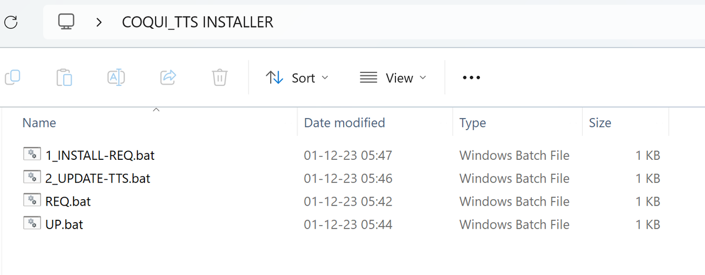The image size is (705, 275).
Task: Click the batch file icon of 1_INSTALL-REQ.bat
Action: 31,155
